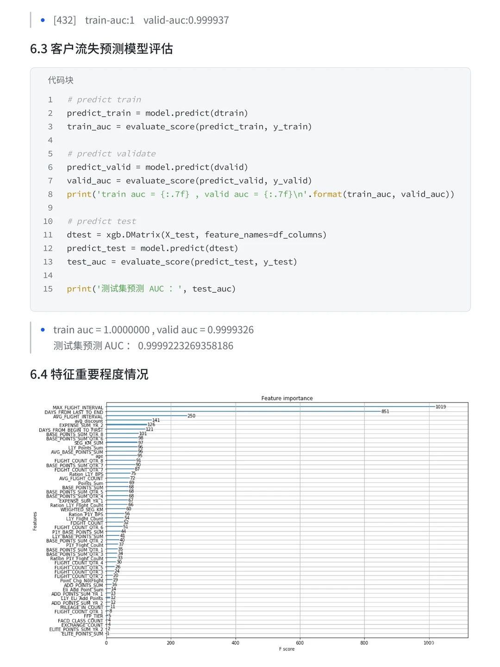Click the DAYS_FROM_BEGIN_TO_FIRST feature label
This screenshot has width=500, height=667.
click(71, 430)
